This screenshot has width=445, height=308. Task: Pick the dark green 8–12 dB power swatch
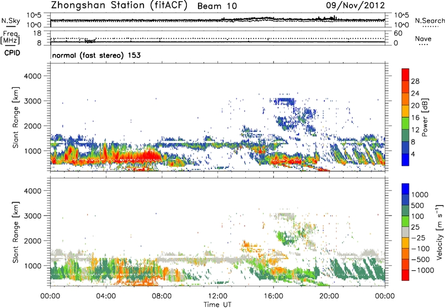[x=406, y=135]
